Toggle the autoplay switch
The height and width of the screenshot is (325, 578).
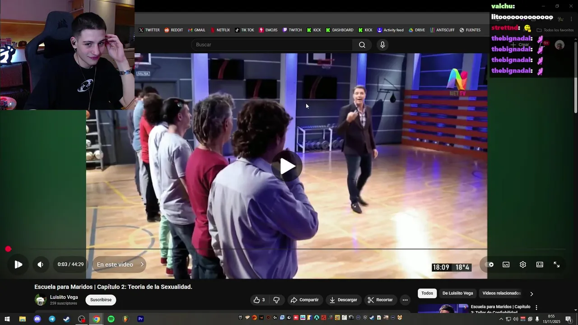[489, 265]
